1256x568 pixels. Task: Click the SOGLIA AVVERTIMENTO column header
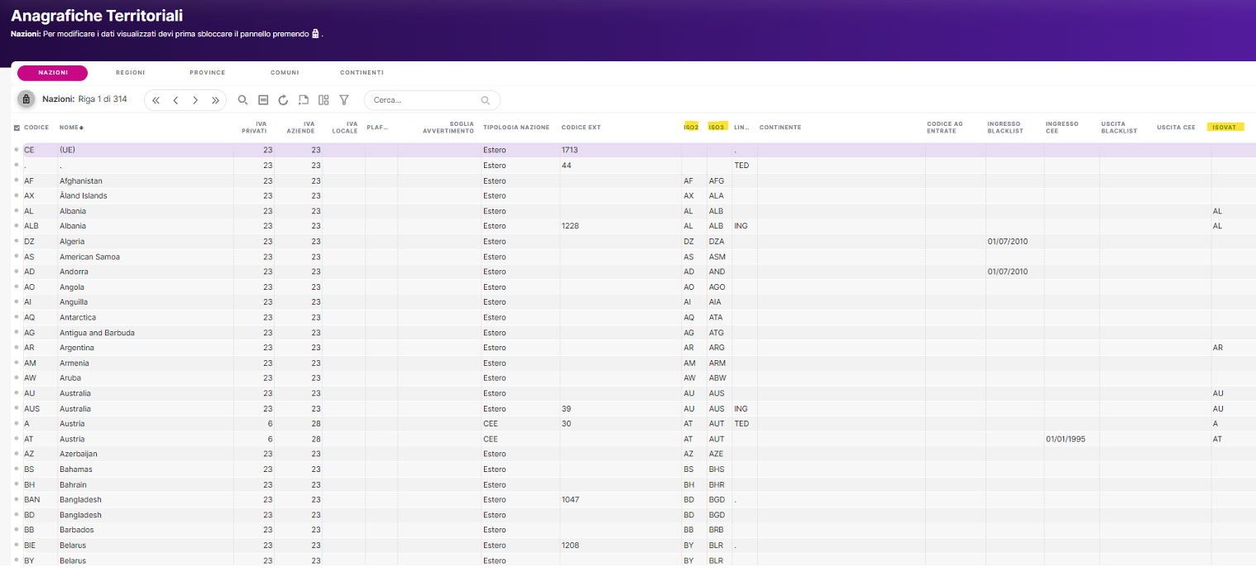pyautogui.click(x=448, y=128)
